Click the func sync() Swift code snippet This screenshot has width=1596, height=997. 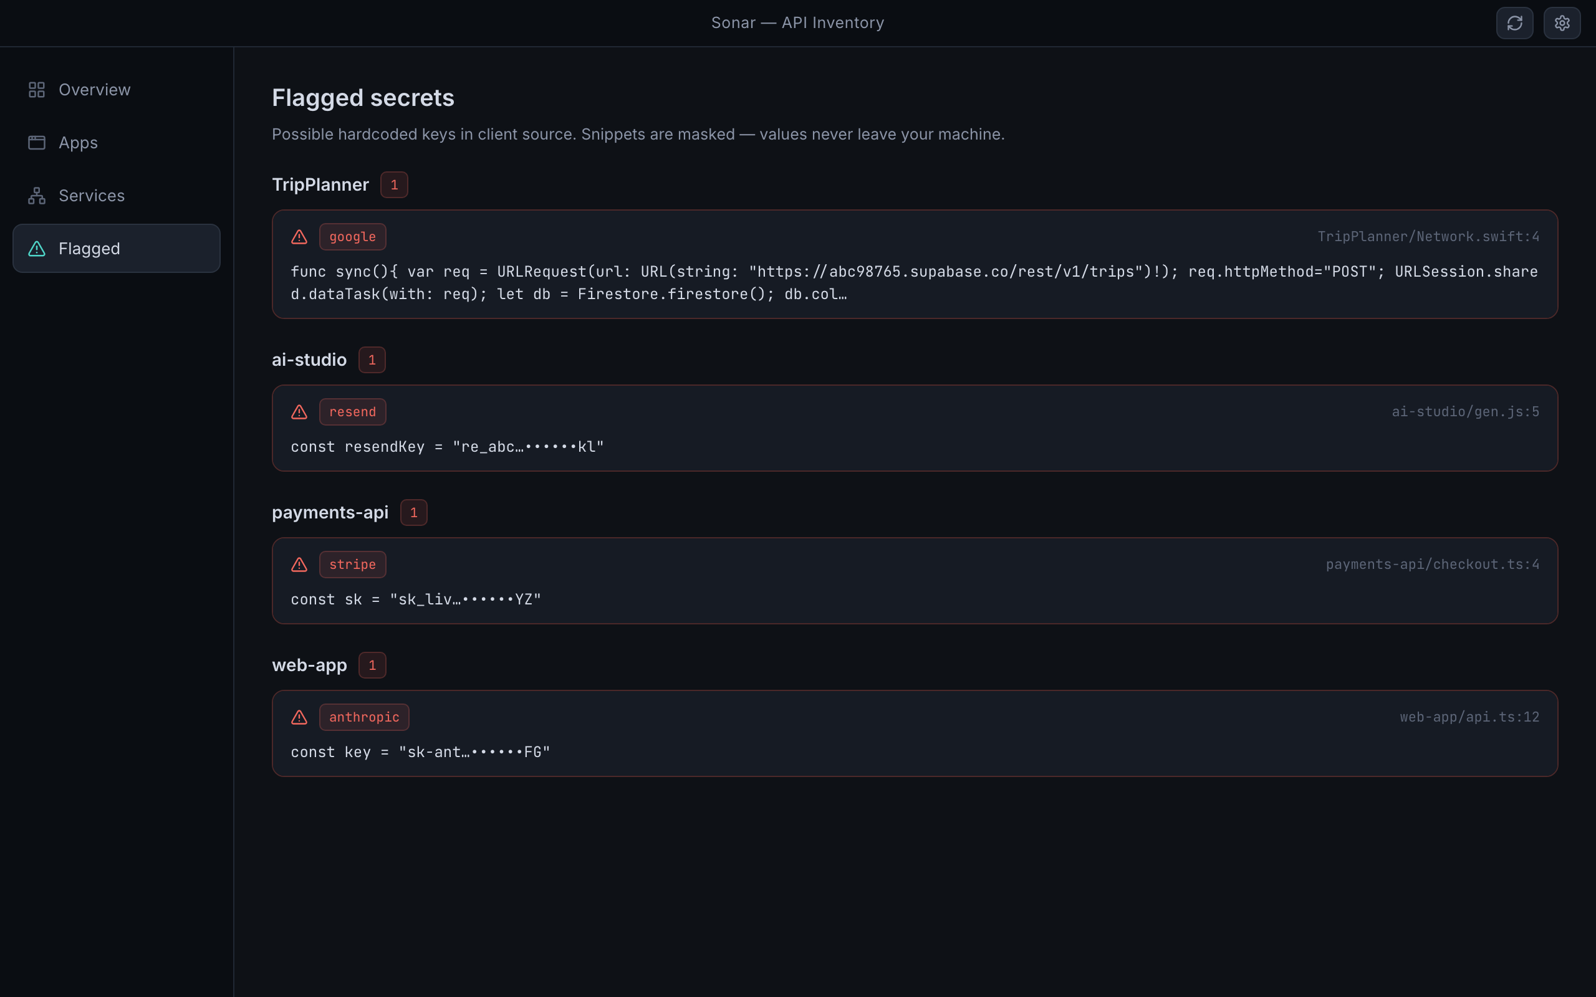coord(914,283)
